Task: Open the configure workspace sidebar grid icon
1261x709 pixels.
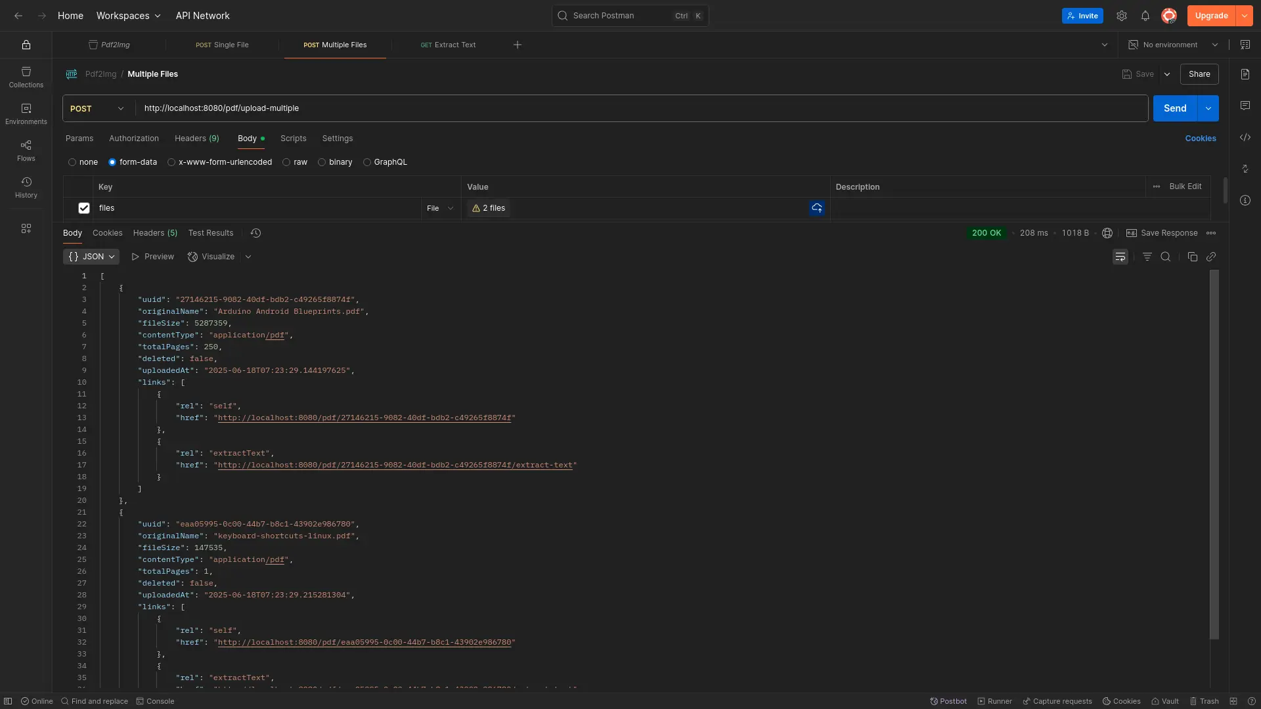Action: pos(26,228)
